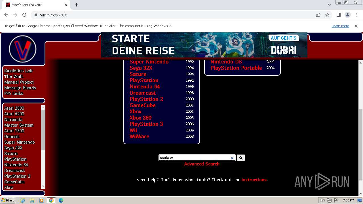Open the Nintendo 64 link in the main list
This screenshot has height=204, width=363.
point(145,86)
